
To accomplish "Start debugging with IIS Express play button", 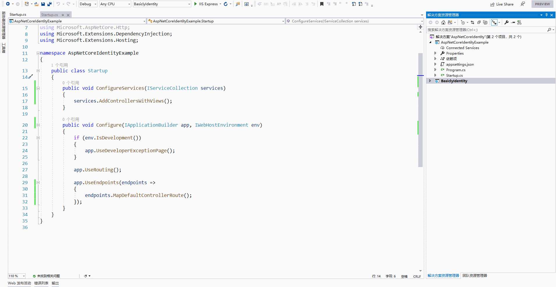I will coord(196,4).
